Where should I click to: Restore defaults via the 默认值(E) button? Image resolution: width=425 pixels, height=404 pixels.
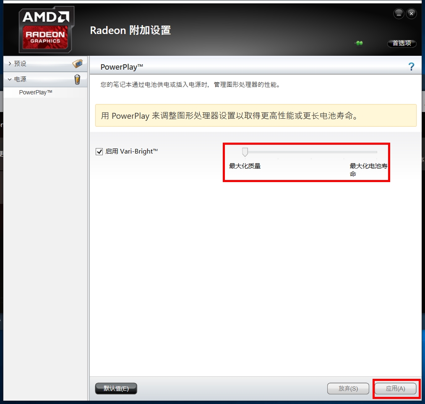click(116, 388)
